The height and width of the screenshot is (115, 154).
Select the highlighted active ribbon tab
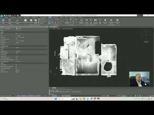[50, 17]
